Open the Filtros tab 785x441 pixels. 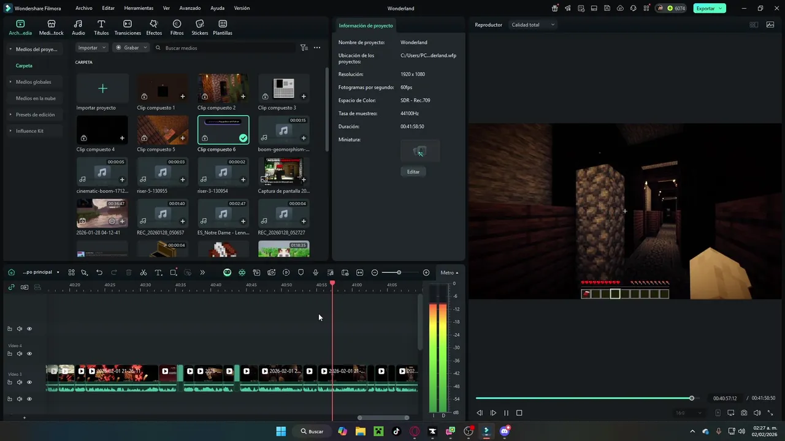(x=177, y=28)
